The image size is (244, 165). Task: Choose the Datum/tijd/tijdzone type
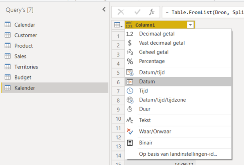(x=178, y=100)
